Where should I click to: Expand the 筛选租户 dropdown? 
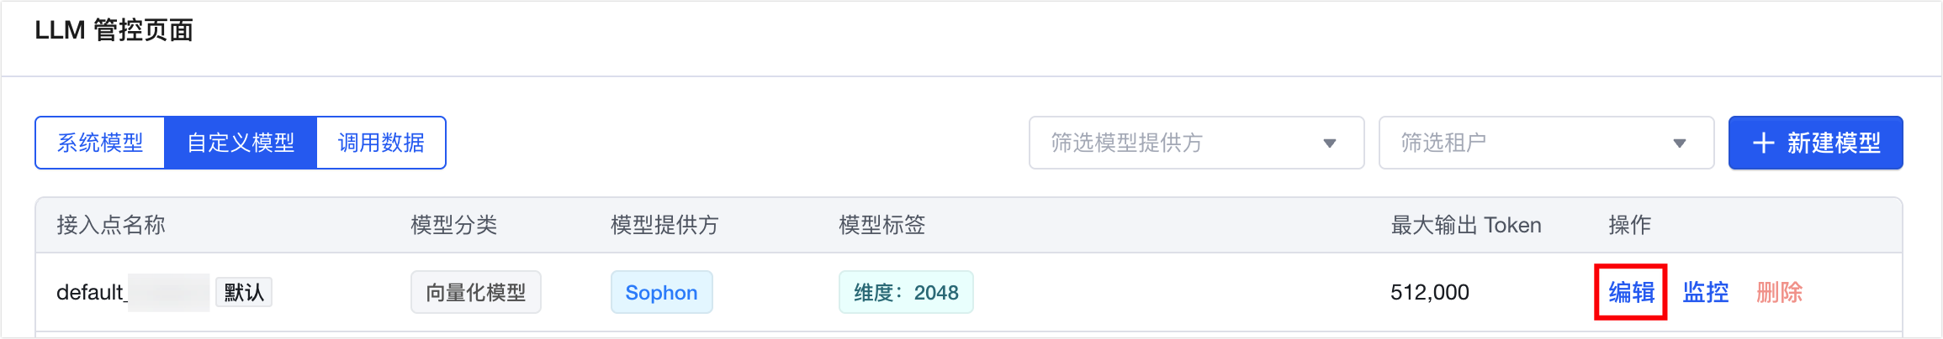[1545, 143]
